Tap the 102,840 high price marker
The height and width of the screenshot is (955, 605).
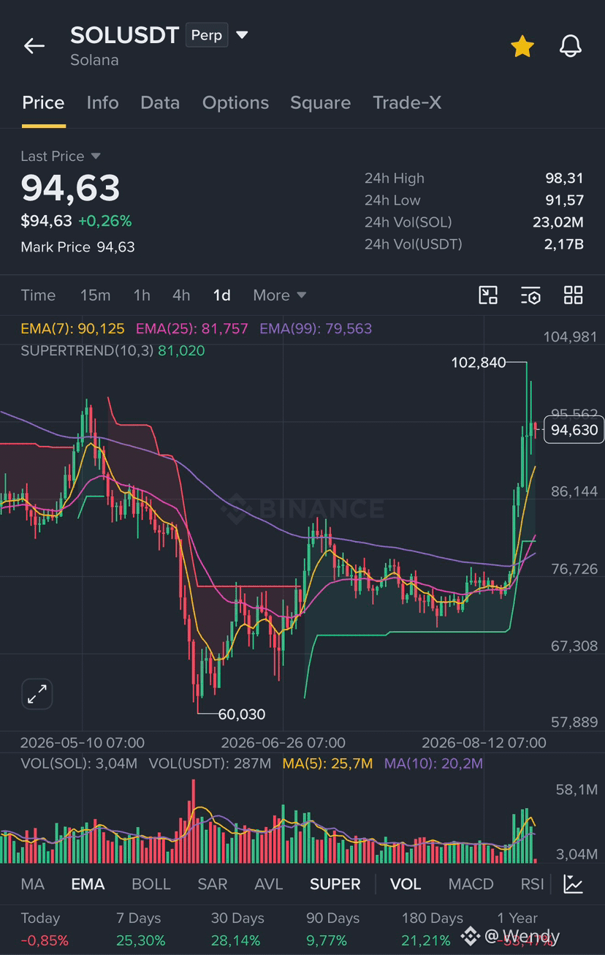tap(479, 362)
